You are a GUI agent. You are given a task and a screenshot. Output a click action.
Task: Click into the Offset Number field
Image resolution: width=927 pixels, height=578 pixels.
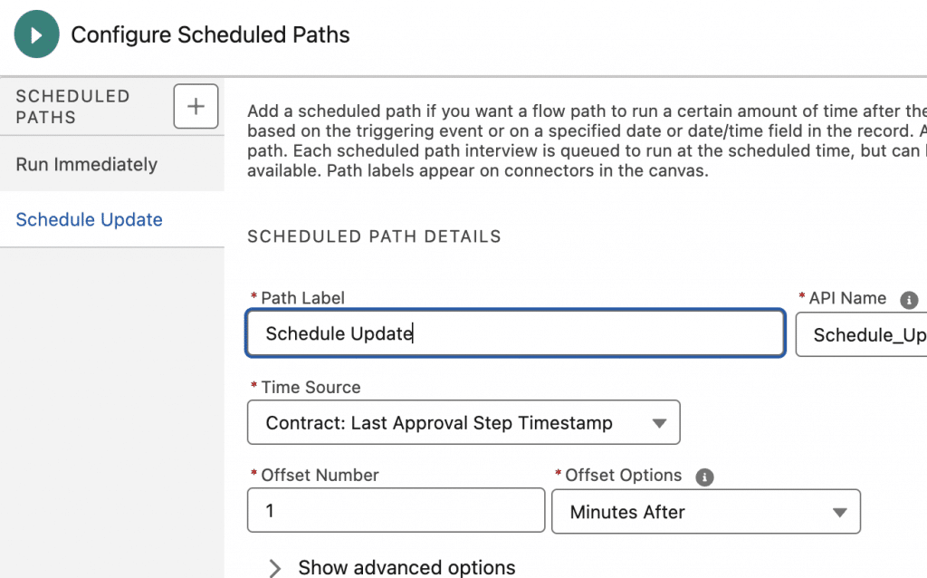coord(396,511)
